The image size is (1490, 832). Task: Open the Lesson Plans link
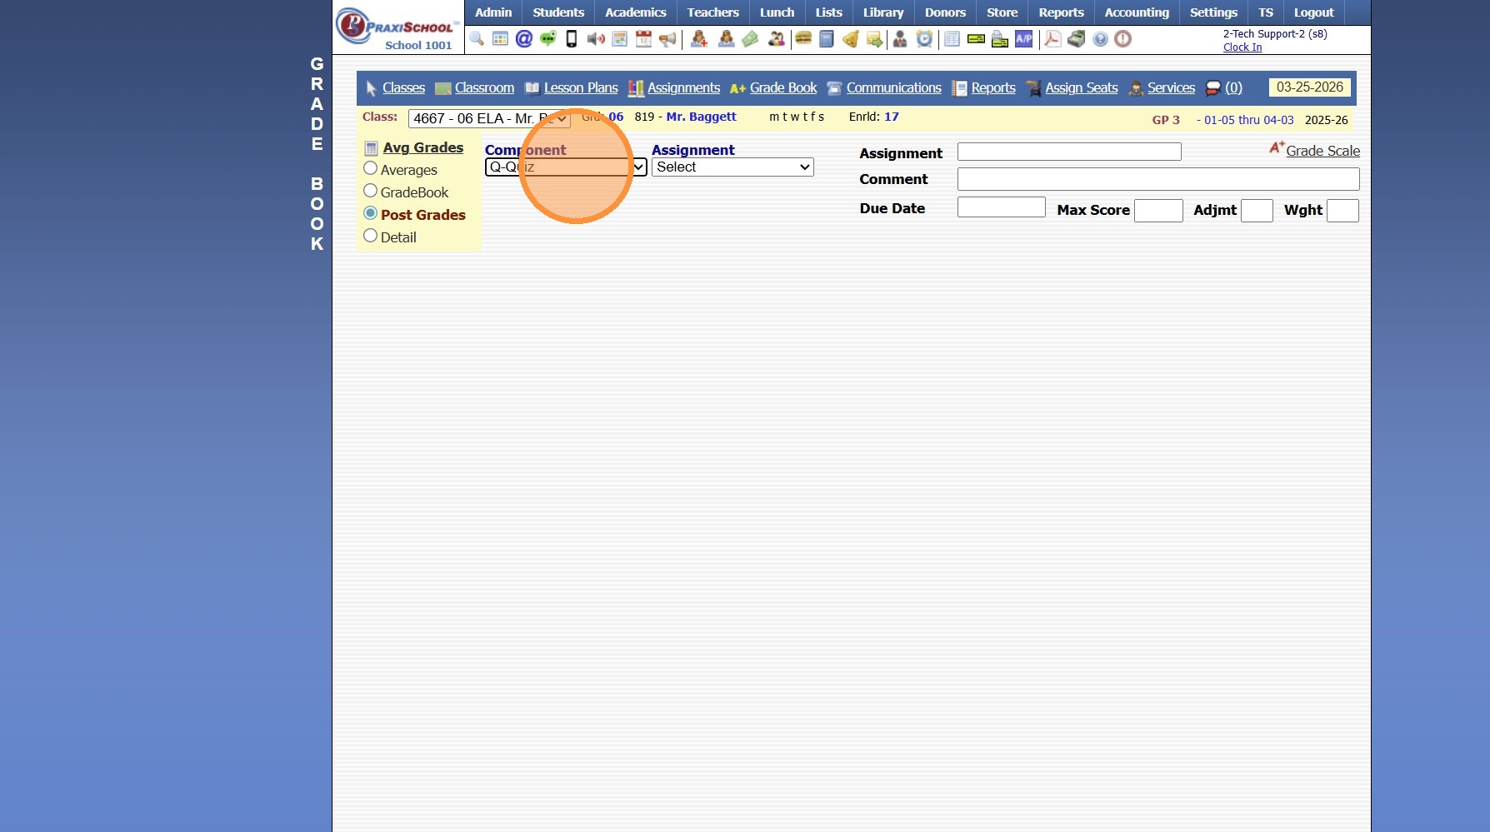(x=581, y=88)
